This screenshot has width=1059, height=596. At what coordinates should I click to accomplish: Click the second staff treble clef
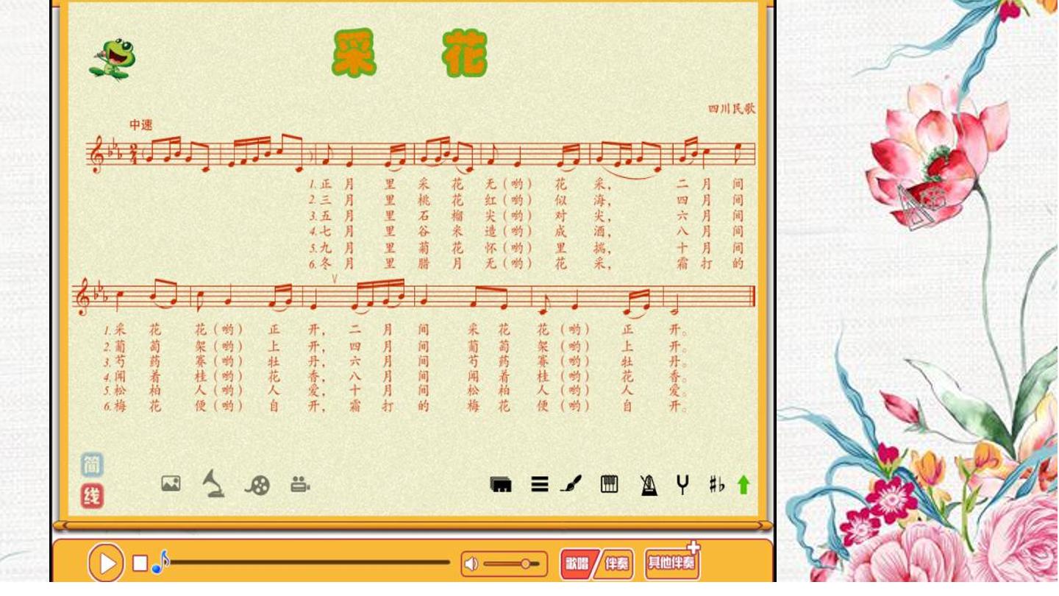point(84,297)
